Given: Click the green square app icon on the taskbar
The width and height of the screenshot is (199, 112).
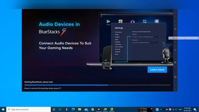Looking at the screenshot, I should pos(112,109).
